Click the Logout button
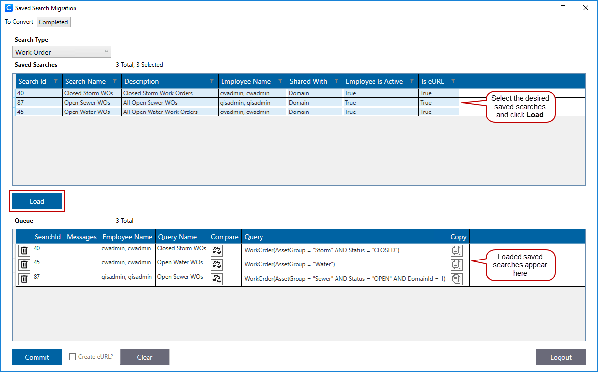 pos(561,357)
